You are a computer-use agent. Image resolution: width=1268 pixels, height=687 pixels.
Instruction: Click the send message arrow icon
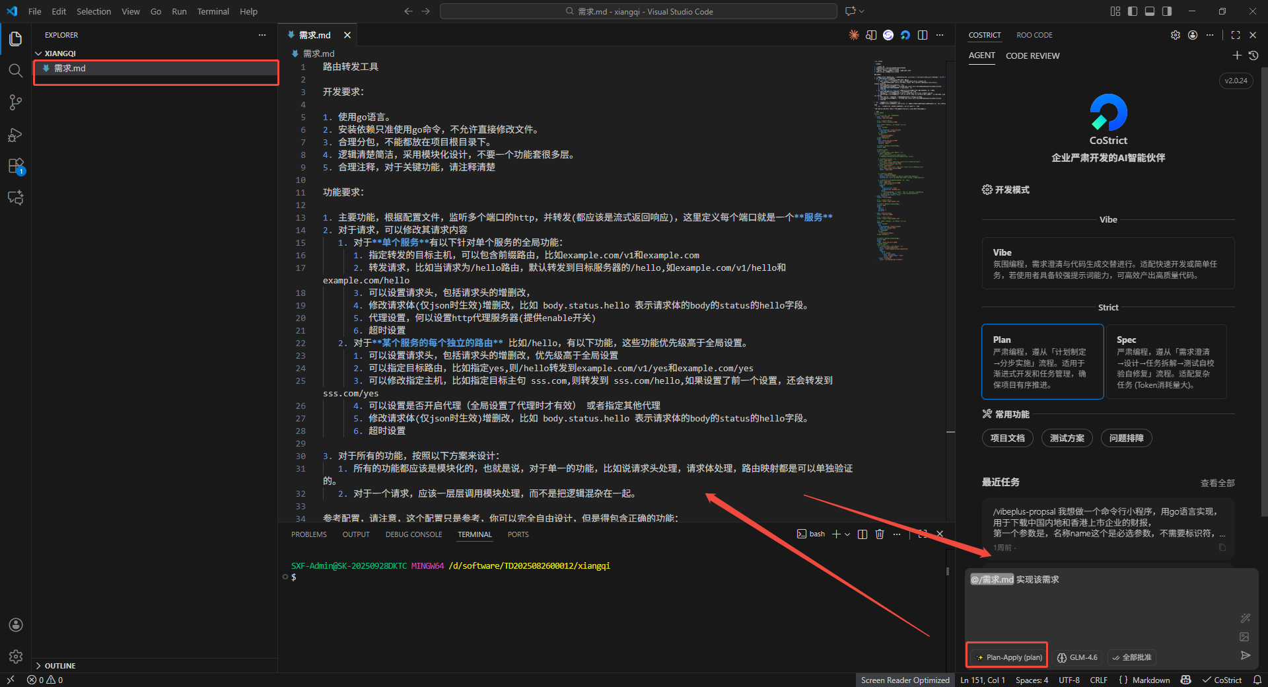tap(1245, 655)
